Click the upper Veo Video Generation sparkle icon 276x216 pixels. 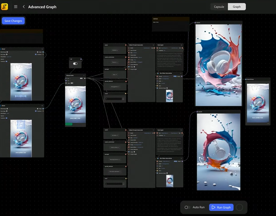158,73
